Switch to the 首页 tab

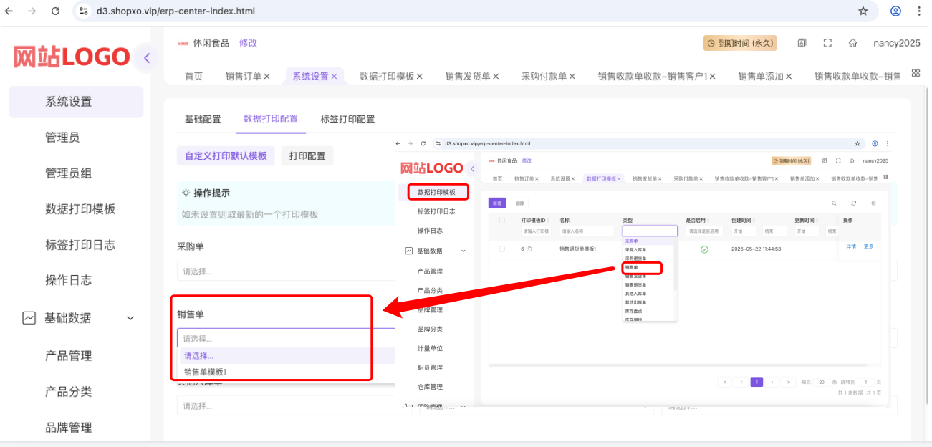tap(193, 76)
